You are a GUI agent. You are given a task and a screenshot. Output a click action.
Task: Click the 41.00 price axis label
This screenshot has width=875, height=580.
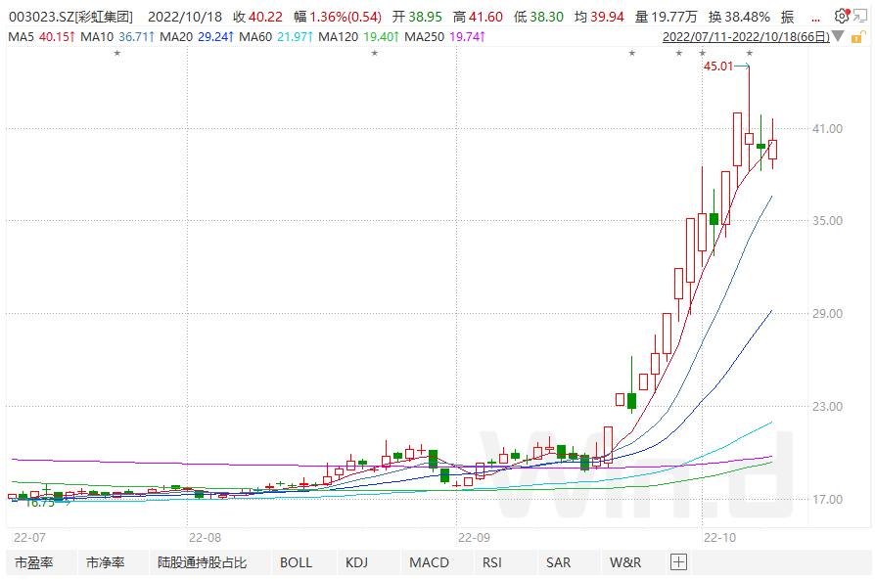click(x=827, y=128)
